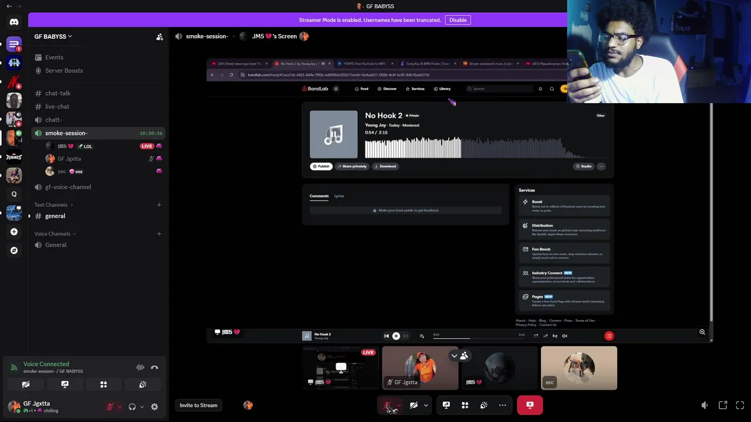The height and width of the screenshot is (422, 751).
Task: Click Share privately on the track
Action: pos(352,166)
